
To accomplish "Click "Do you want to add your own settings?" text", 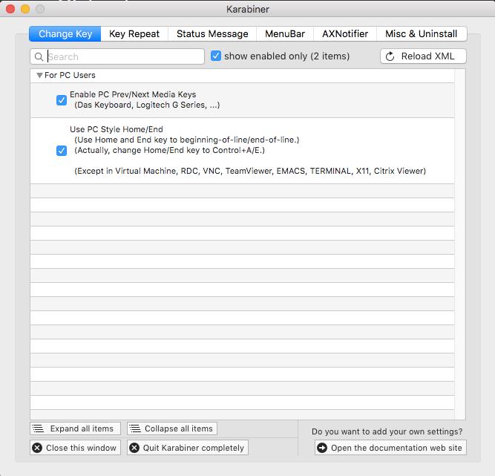I will click(x=387, y=431).
